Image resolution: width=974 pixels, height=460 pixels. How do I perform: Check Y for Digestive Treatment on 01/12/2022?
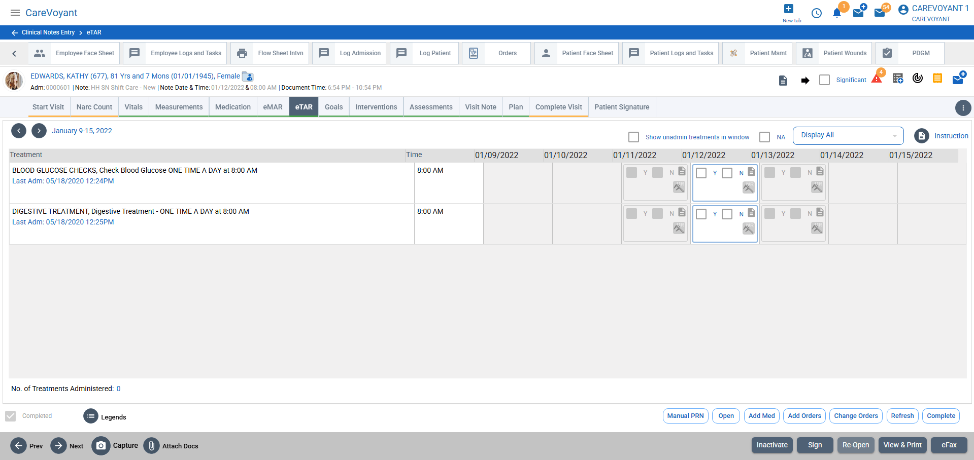[701, 214]
